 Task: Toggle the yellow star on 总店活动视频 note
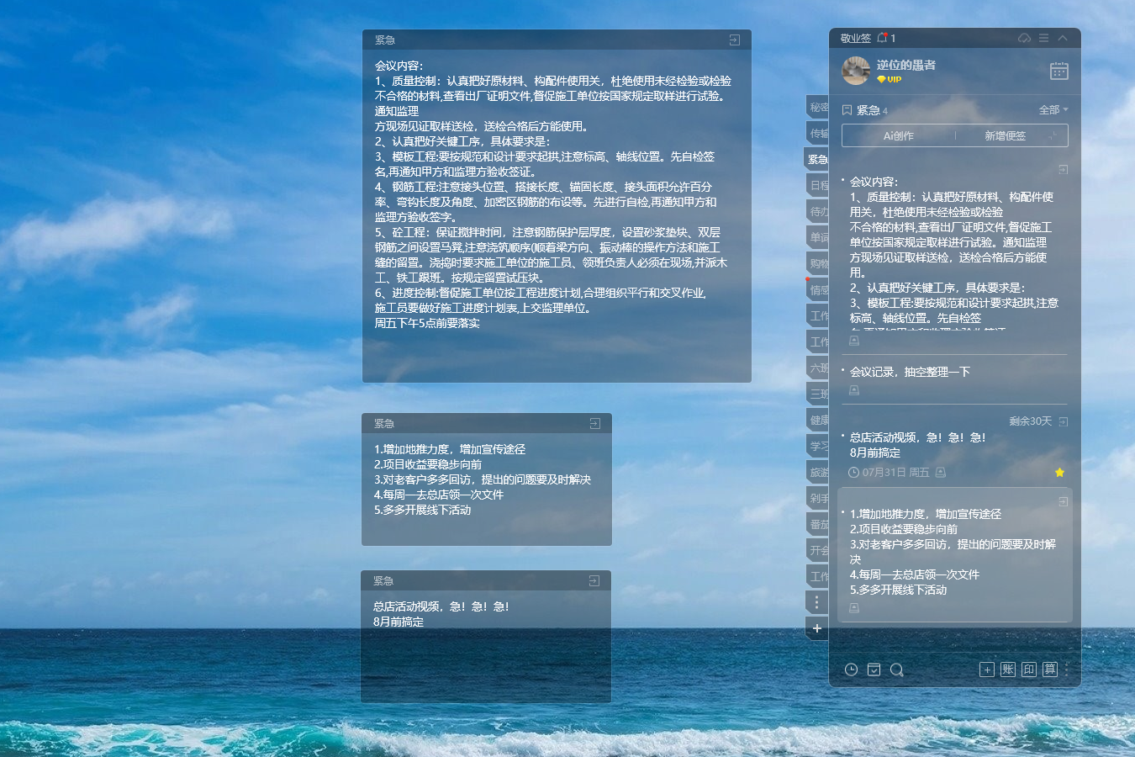pyautogui.click(x=1059, y=473)
